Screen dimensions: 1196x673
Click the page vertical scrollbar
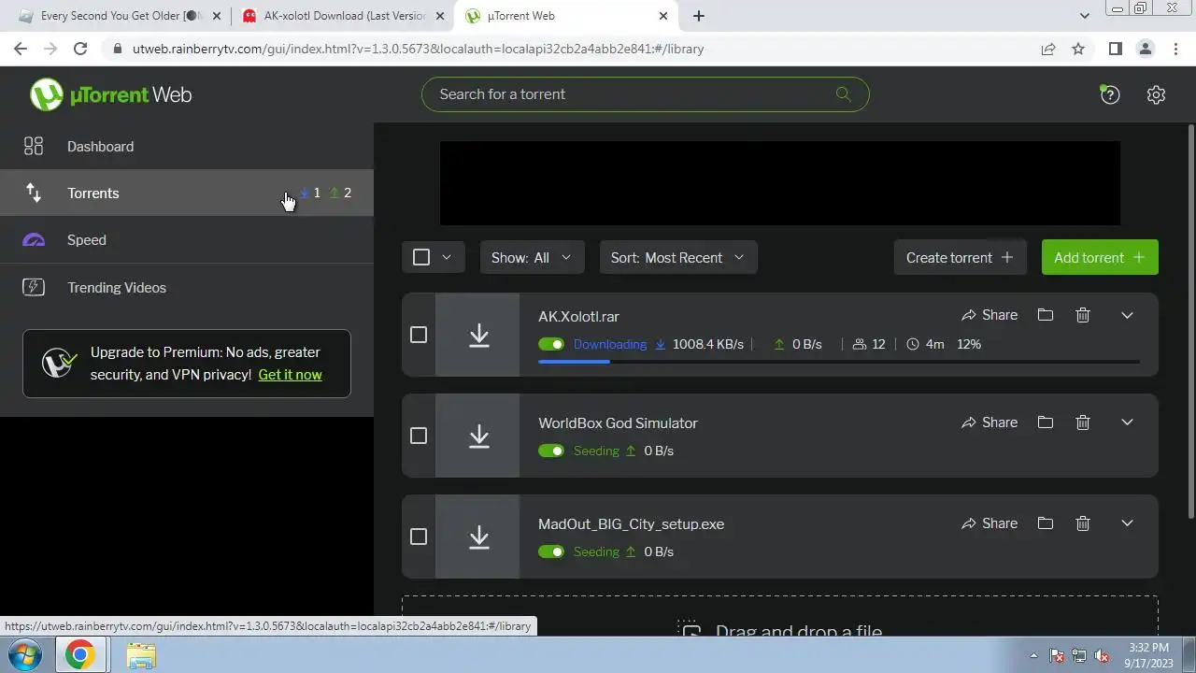[1190, 322]
